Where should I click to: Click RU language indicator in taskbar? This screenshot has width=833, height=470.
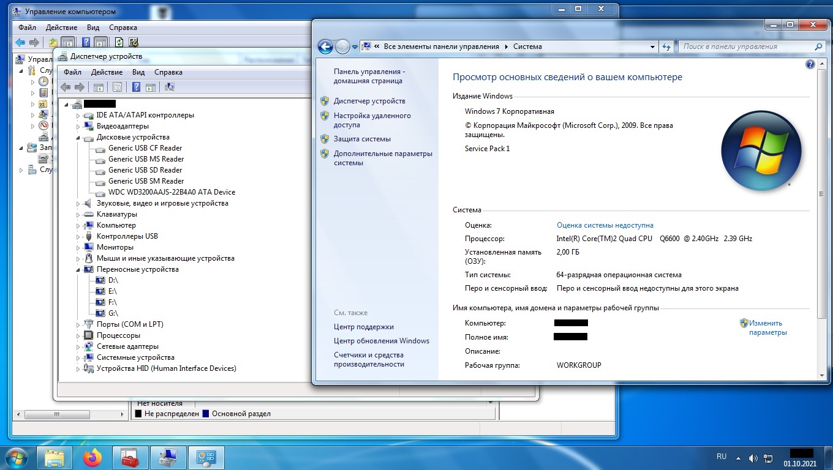(x=722, y=457)
